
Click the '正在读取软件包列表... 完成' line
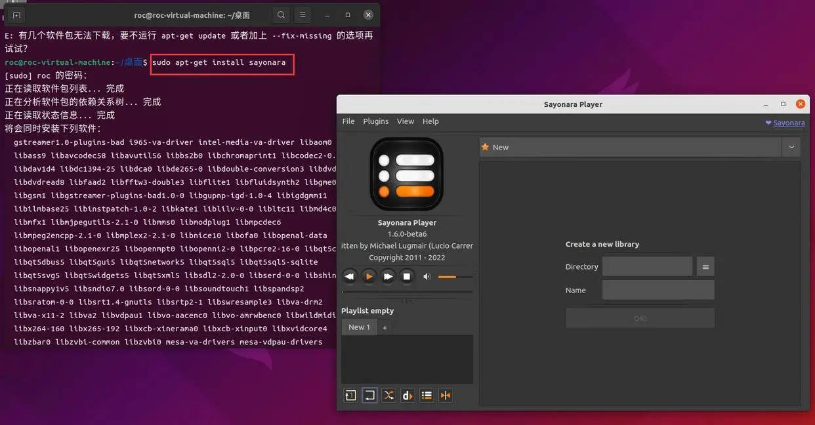coord(64,89)
